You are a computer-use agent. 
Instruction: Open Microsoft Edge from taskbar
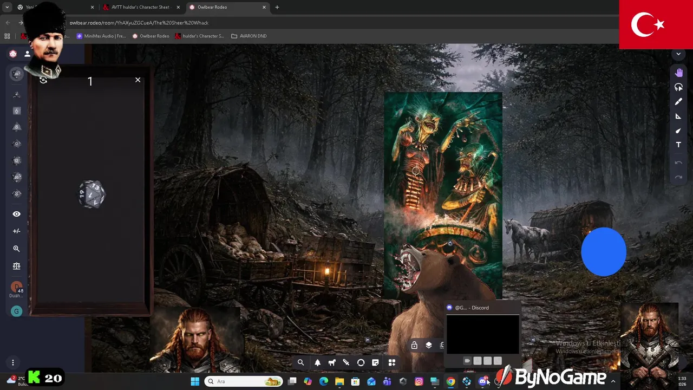(x=324, y=381)
